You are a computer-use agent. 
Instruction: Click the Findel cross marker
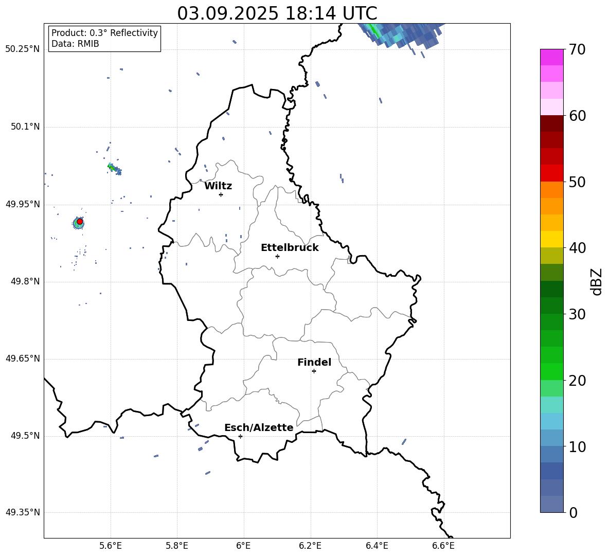coord(314,371)
